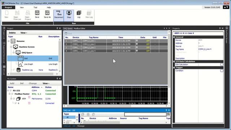The height and width of the screenshot is (130, 231).
Task: Collapse the Runtime Screen node
Action: point(11,47)
